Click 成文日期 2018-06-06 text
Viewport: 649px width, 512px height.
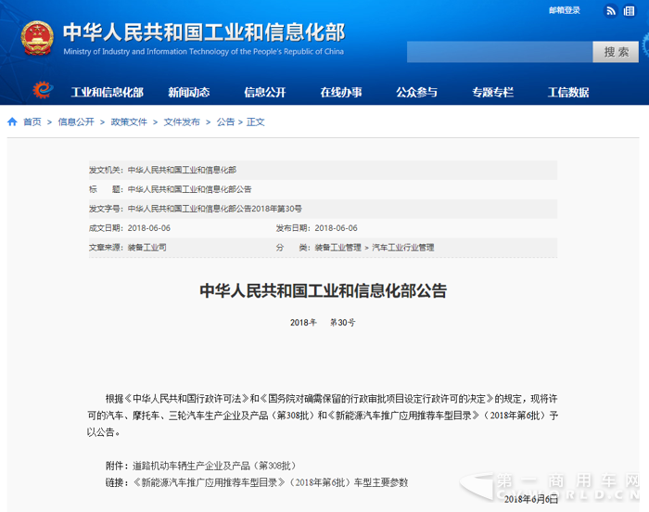[x=130, y=228]
